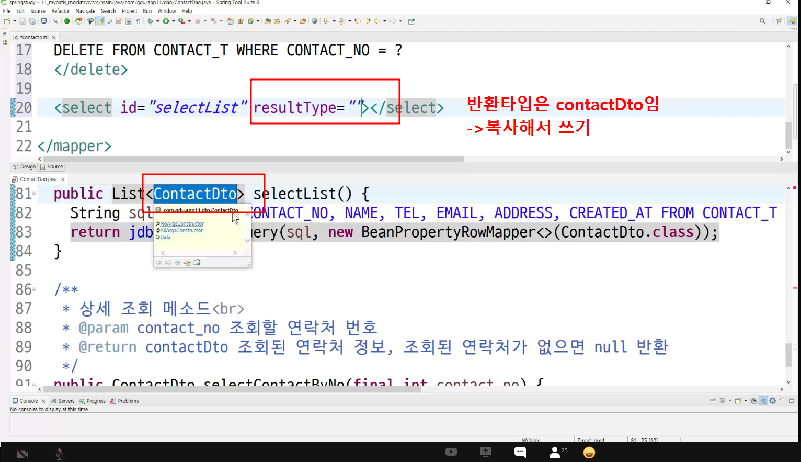Collapse method at line 81 fold marker
Viewport: 801px width, 462px height.
[34, 194]
